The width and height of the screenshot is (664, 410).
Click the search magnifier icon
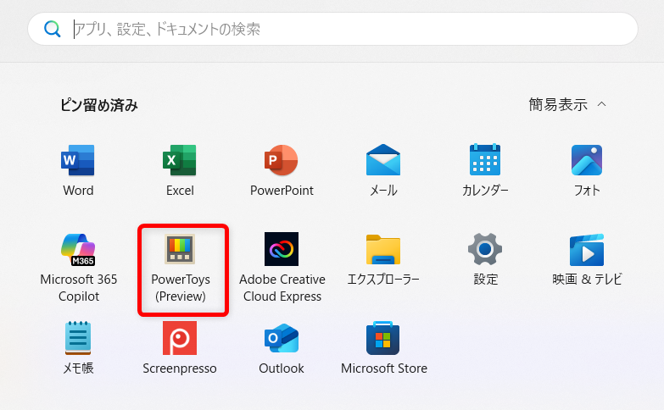coord(53,29)
